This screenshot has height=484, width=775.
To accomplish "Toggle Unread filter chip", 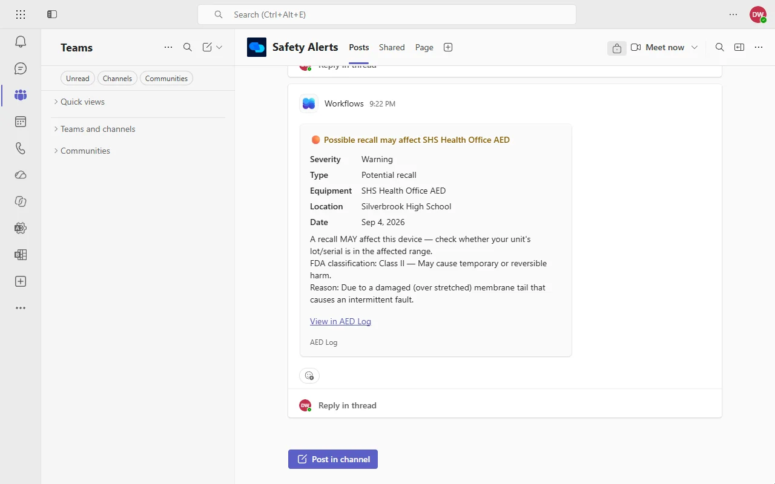I will [77, 78].
